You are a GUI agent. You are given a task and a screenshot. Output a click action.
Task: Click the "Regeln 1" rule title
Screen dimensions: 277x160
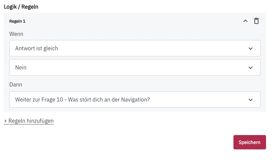17,21
